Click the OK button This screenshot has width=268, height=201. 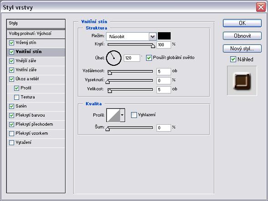point(242,23)
